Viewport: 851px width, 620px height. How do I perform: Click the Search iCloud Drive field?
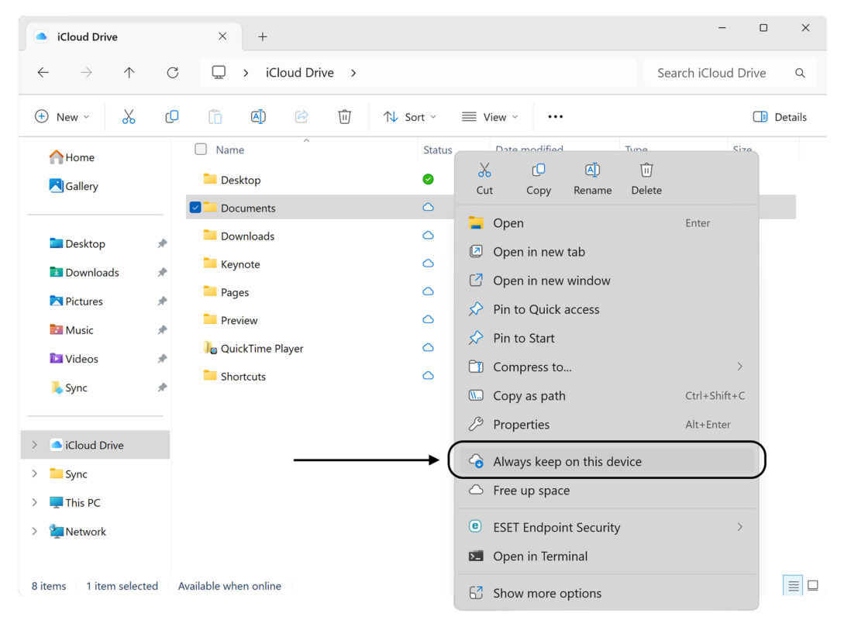coord(729,73)
